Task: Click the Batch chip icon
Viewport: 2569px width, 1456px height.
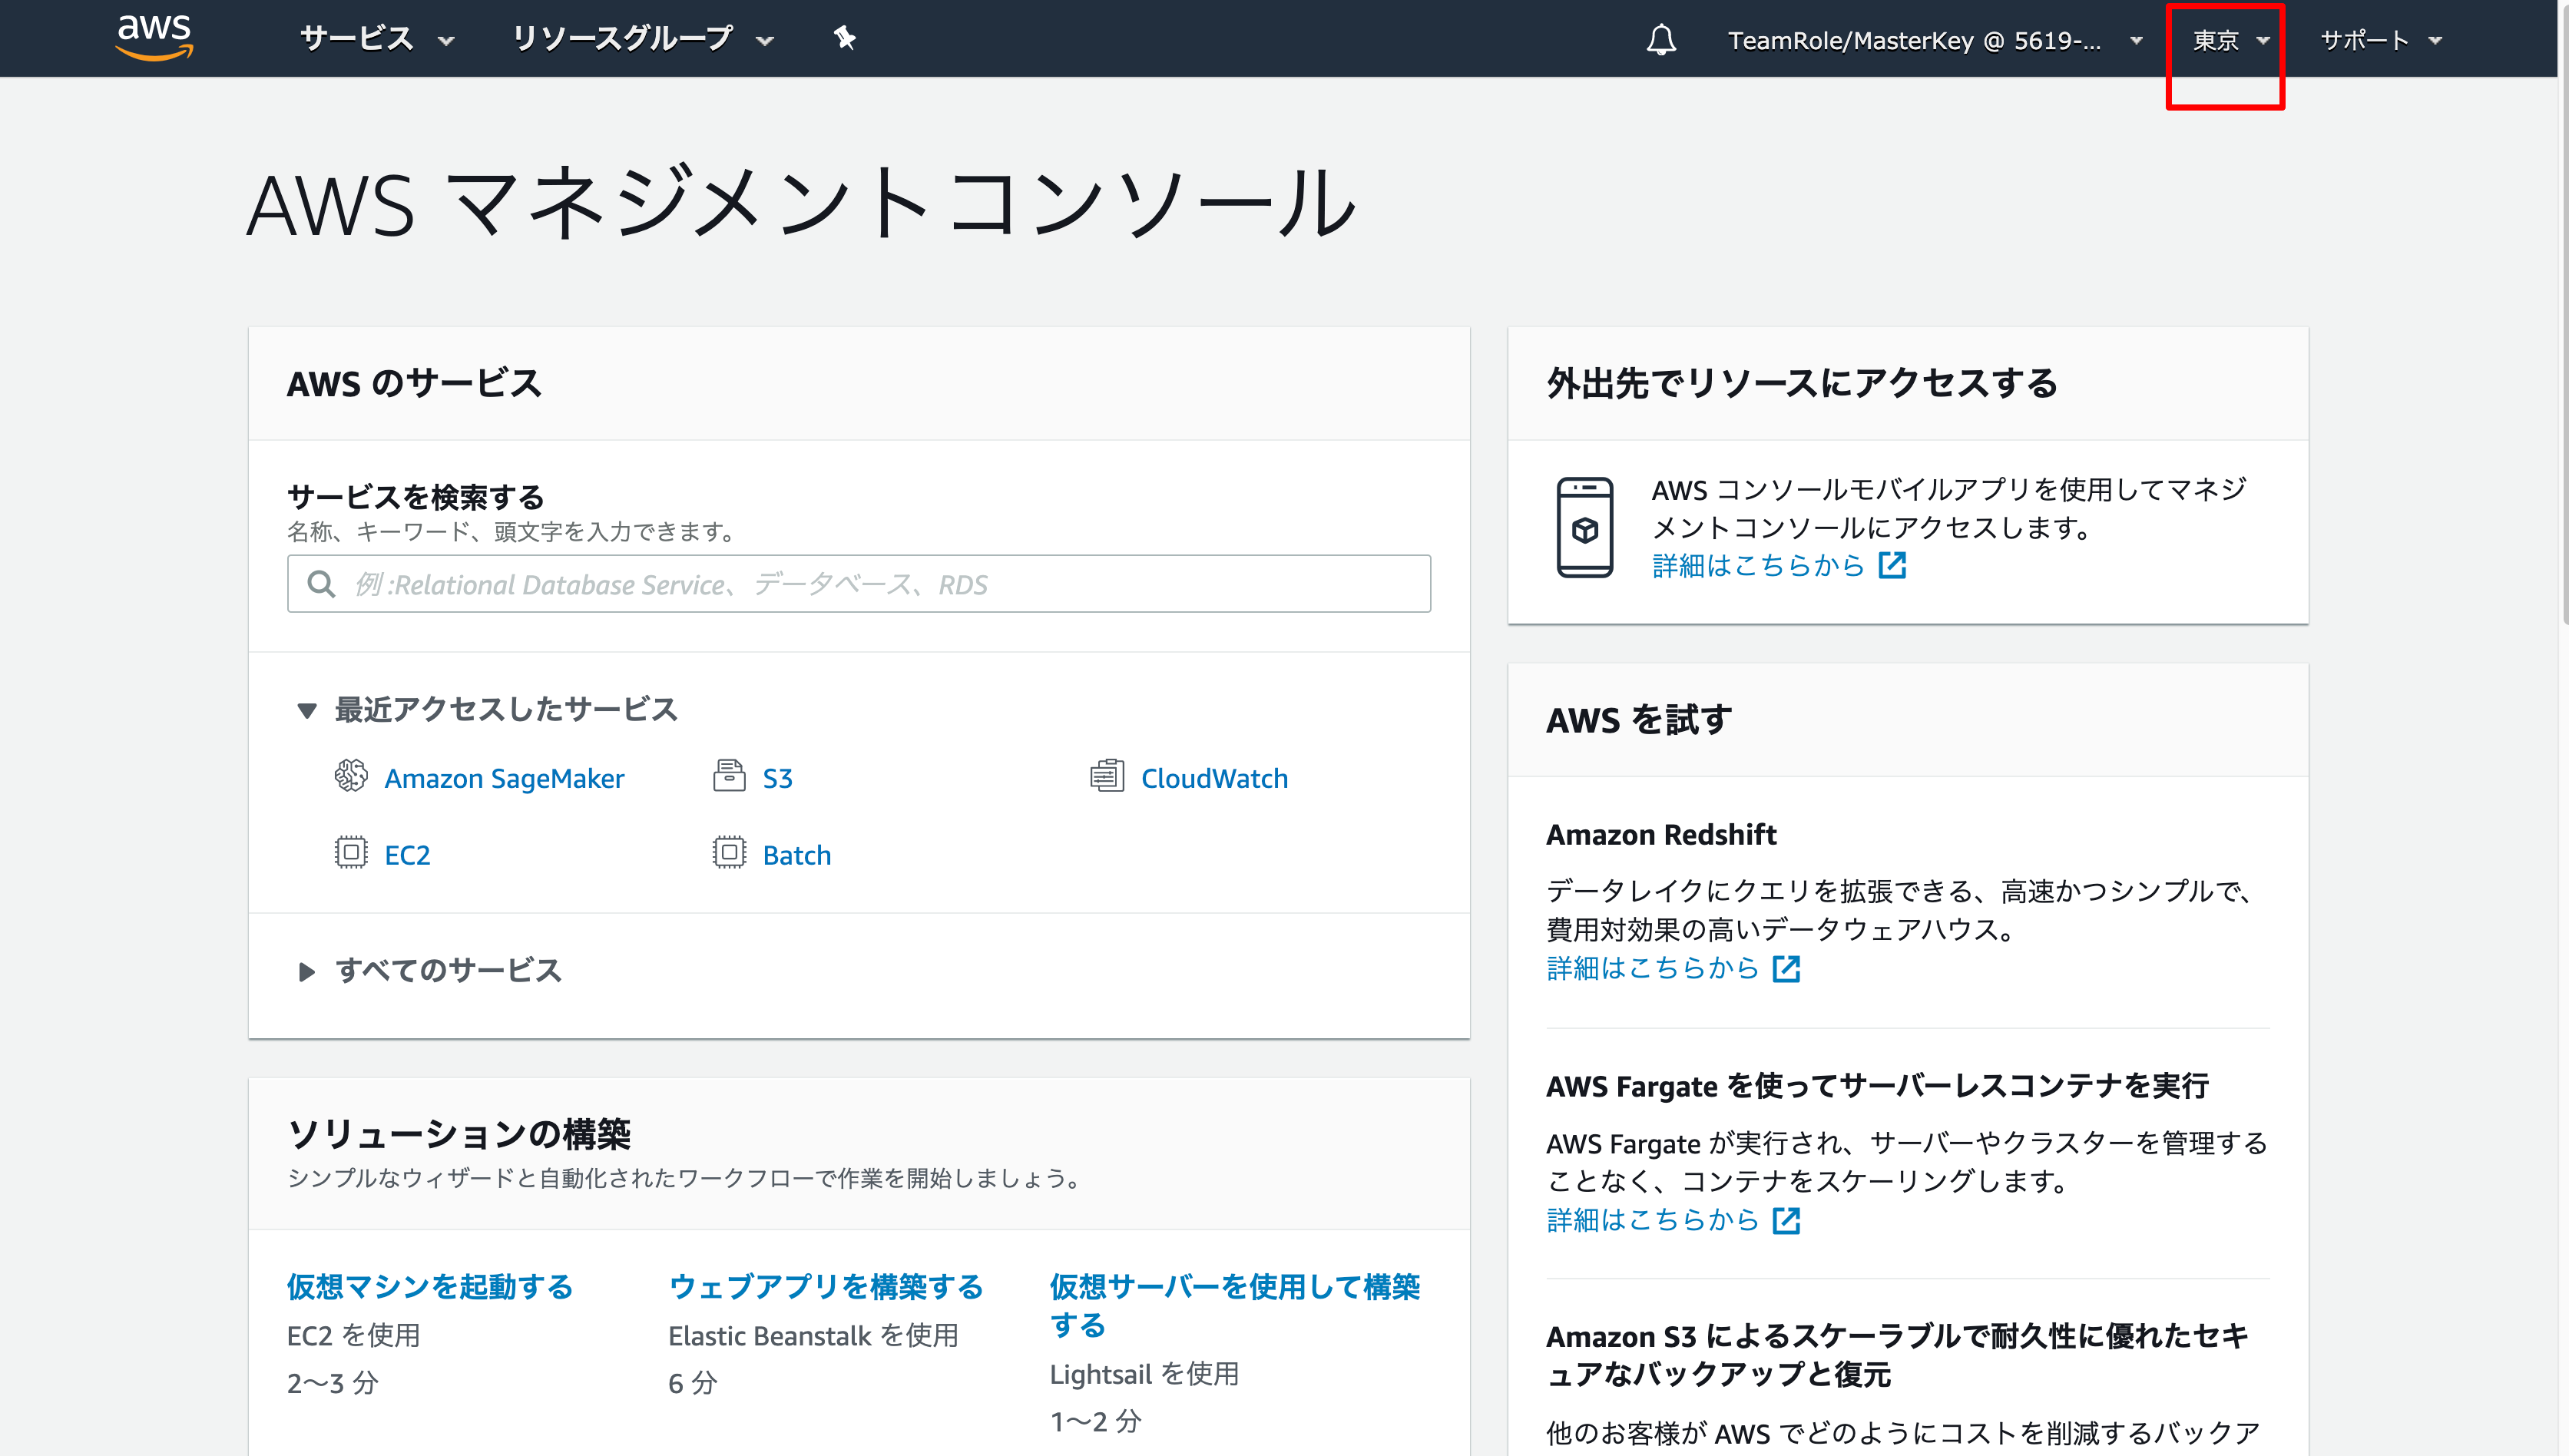Action: tap(729, 853)
